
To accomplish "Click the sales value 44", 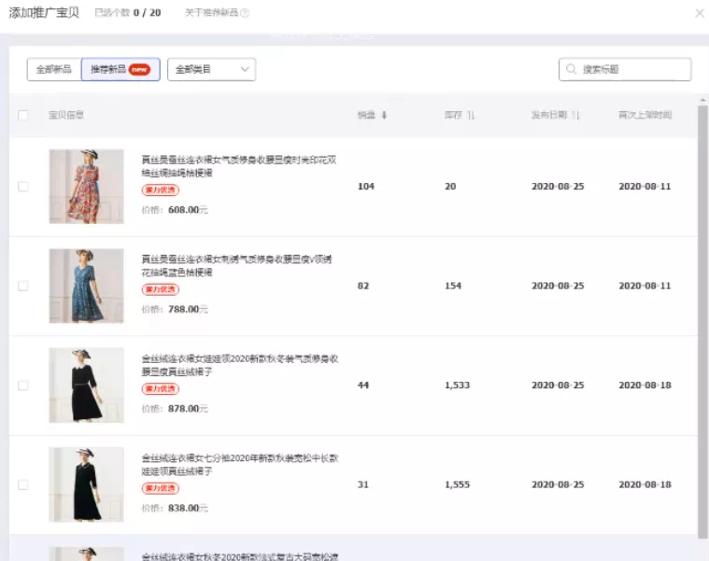I will (x=363, y=386).
